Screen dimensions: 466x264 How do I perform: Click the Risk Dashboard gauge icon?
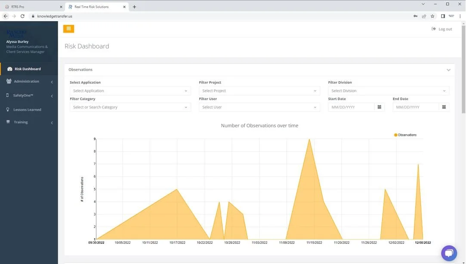(9, 69)
